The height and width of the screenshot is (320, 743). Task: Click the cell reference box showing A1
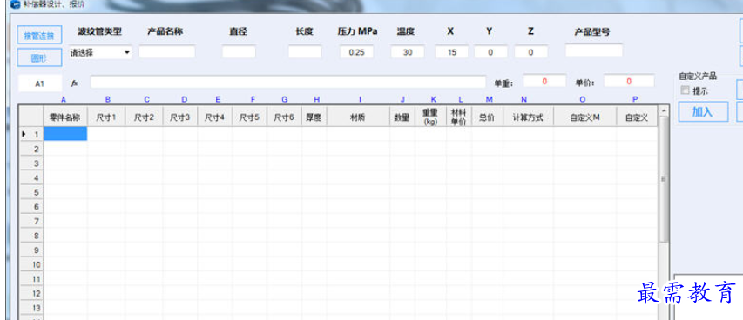pos(40,83)
